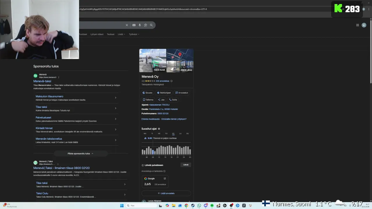Open Steam from taskbar
Screen dimensions: 372x209
click(x=193, y=206)
